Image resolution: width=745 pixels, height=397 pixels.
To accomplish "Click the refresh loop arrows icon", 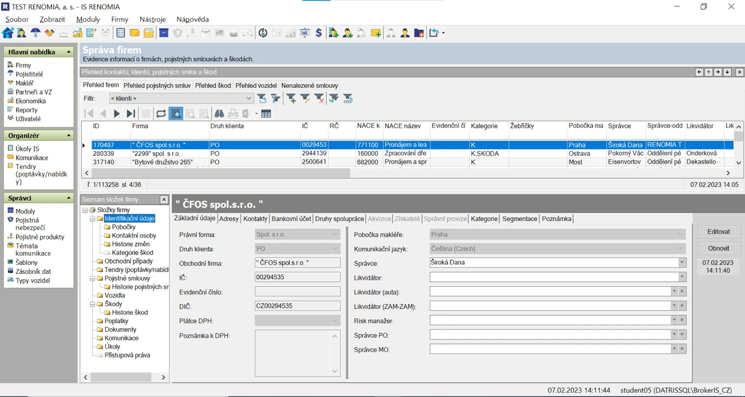I will tap(161, 114).
